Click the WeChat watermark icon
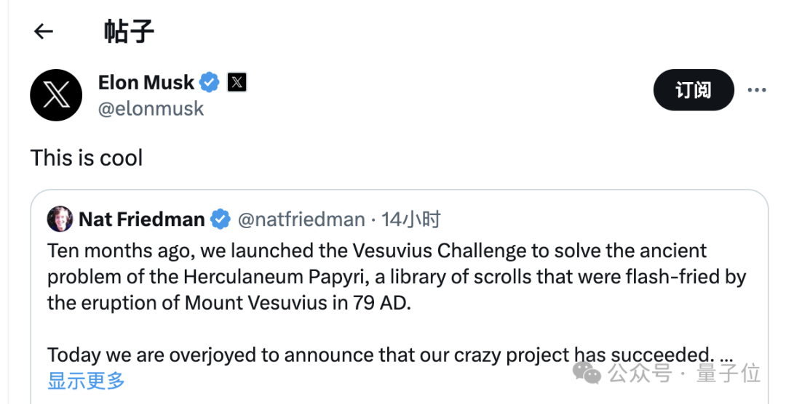This screenshot has width=786, height=404. [587, 373]
